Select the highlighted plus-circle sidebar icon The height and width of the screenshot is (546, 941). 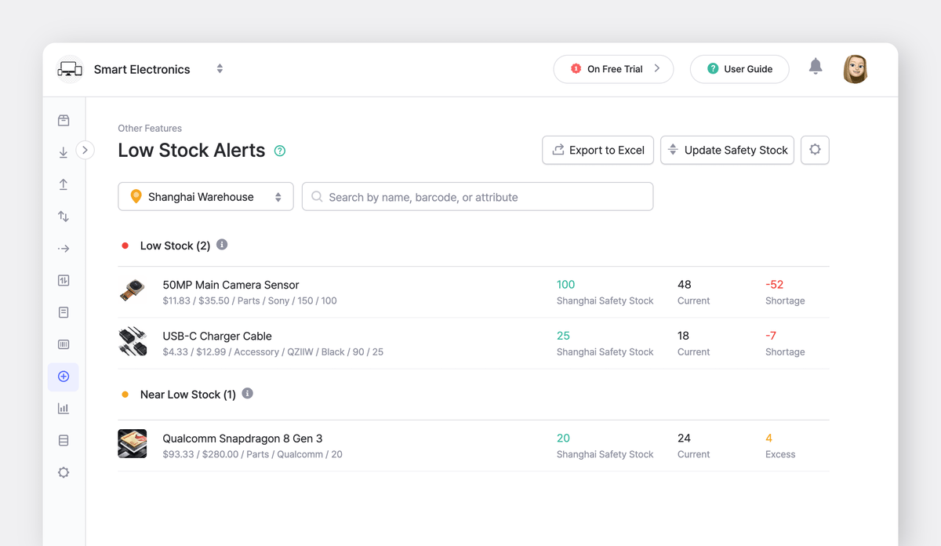tap(64, 377)
